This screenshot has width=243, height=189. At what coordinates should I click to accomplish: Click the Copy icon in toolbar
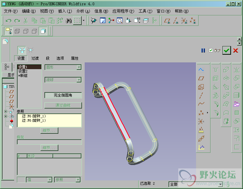tap(34, 21)
